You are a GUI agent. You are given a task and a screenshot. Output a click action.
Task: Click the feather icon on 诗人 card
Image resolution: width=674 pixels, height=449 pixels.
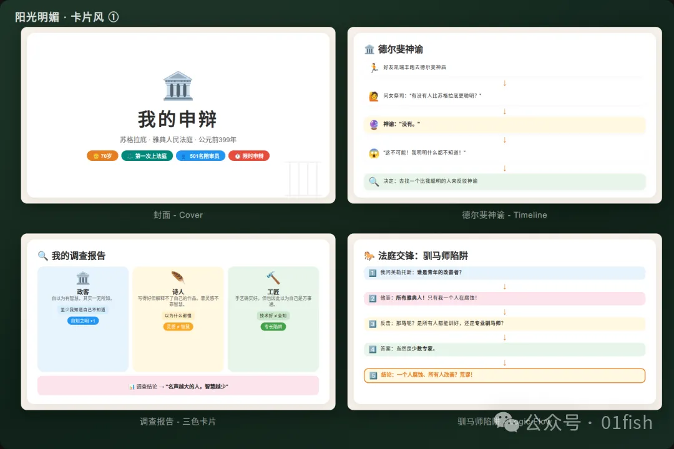178,278
